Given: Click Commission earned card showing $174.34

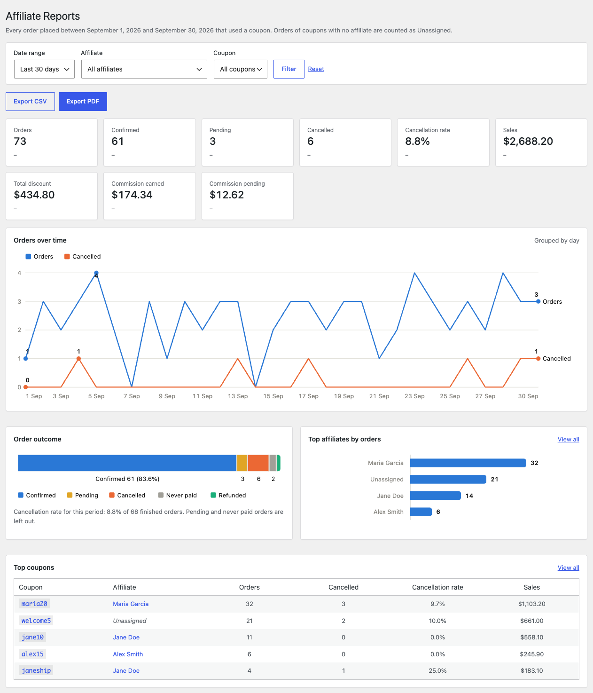Looking at the screenshot, I should click(x=149, y=196).
